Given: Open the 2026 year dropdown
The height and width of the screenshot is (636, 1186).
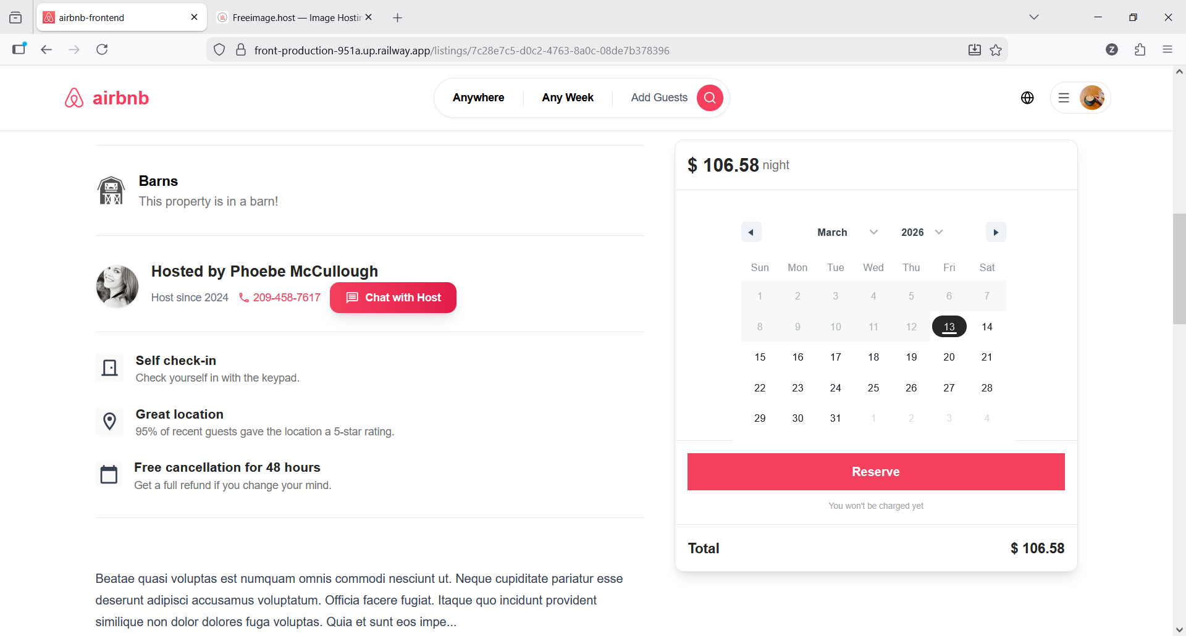Looking at the screenshot, I should [921, 232].
